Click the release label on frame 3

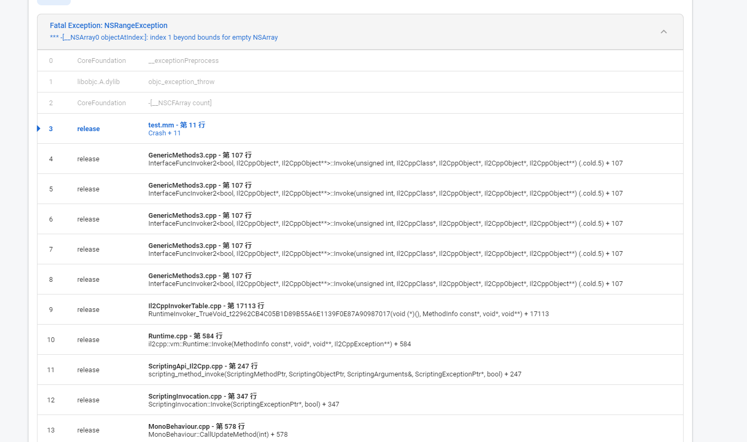coord(88,128)
